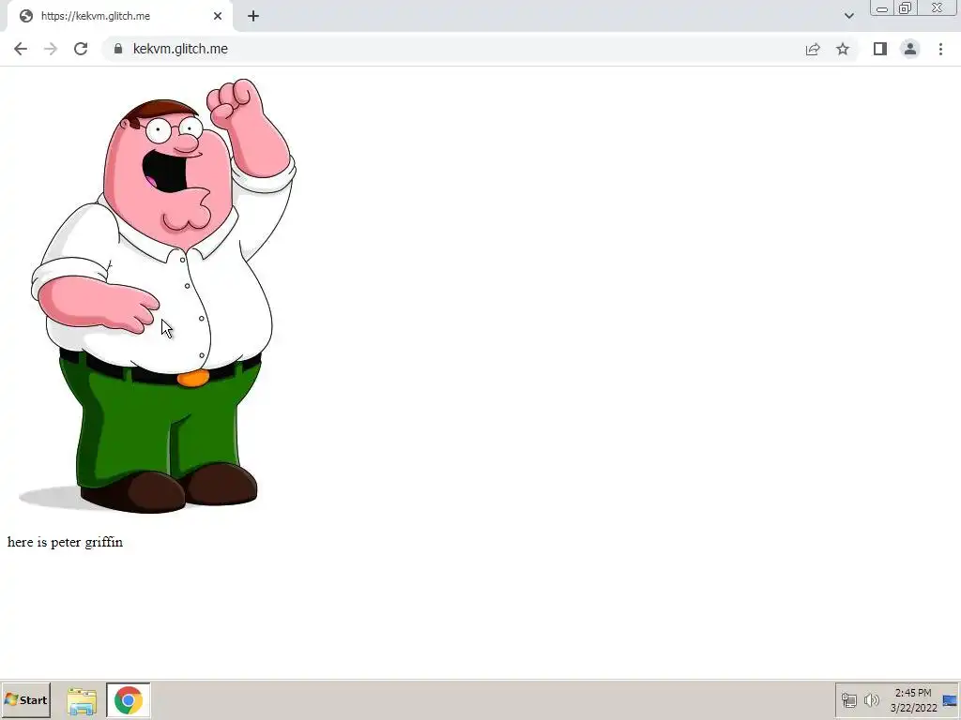
Task: Expand the tab search dropdown arrow
Action: point(848,16)
